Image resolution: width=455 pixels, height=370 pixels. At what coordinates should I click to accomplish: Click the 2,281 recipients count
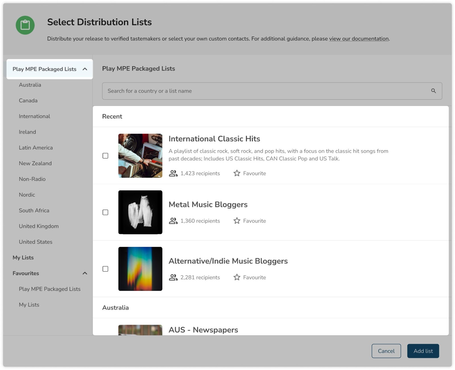pyautogui.click(x=200, y=277)
